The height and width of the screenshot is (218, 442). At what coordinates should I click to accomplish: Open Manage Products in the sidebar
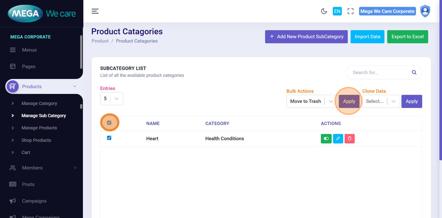coord(39,128)
